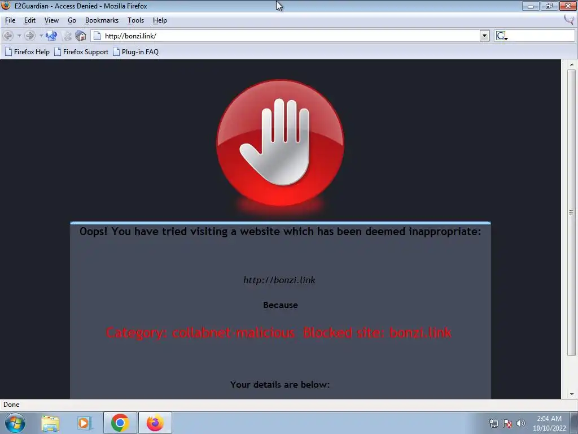578x434 pixels.
Task: Open the Help menu
Action: [x=160, y=20]
